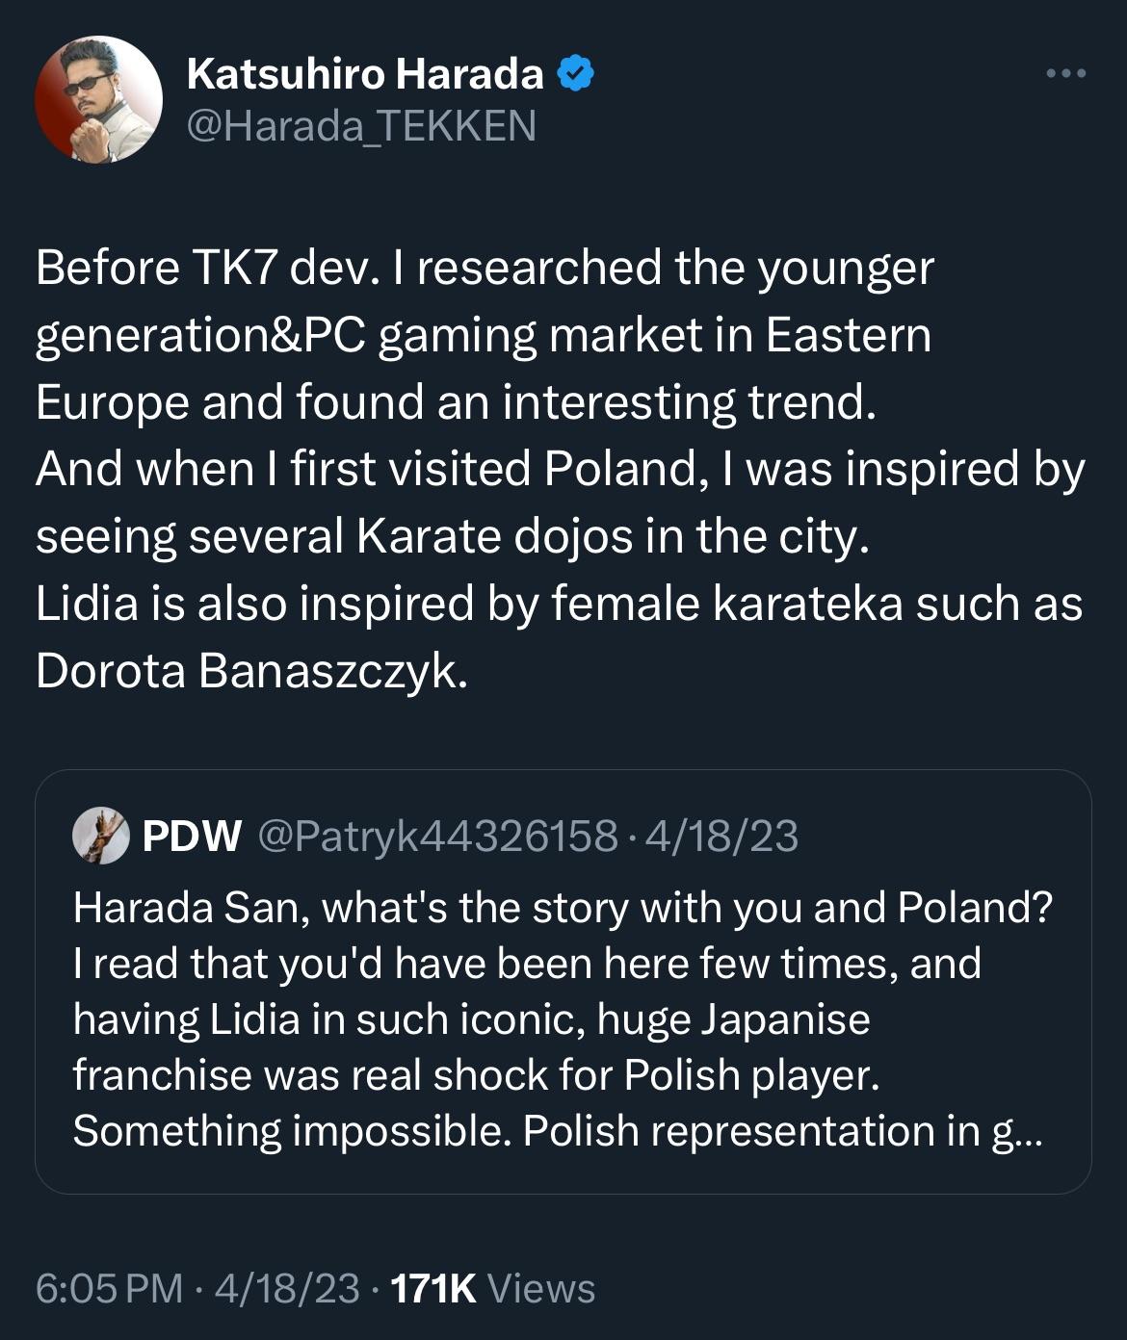
Task: Click the Harada account header row
Action: pos(385,96)
